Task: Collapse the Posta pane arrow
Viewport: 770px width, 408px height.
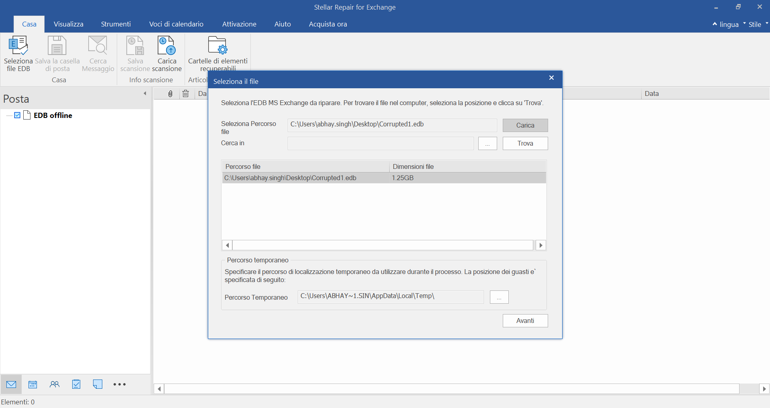Action: click(145, 93)
